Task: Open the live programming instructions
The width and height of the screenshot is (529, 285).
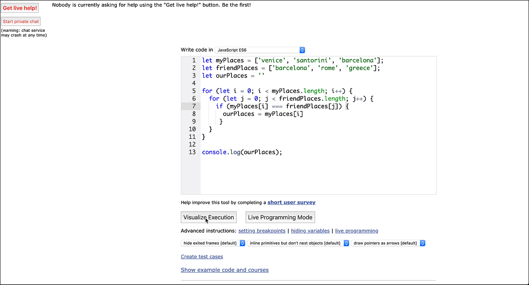Action: coord(357,230)
